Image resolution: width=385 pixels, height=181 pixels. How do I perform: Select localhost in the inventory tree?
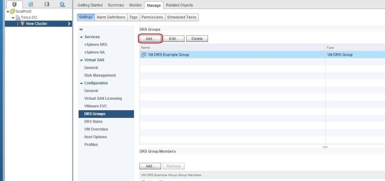(23, 11)
